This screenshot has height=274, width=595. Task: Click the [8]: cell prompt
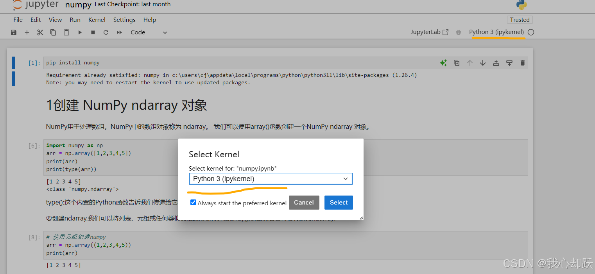pos(34,237)
